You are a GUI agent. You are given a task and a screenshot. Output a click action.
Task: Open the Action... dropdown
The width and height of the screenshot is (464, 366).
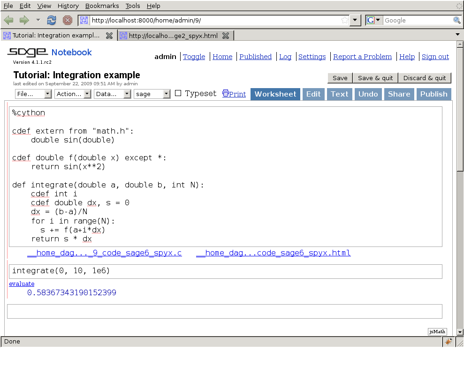[73, 94]
